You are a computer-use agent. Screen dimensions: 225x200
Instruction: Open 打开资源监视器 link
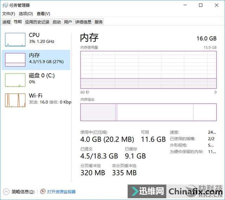62,192
